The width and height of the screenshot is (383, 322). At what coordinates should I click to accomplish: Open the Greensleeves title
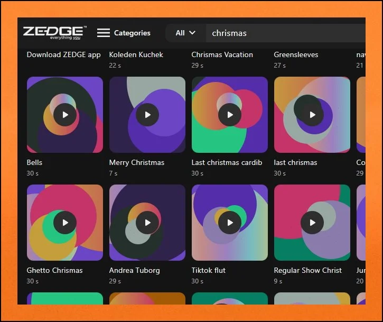click(x=296, y=54)
